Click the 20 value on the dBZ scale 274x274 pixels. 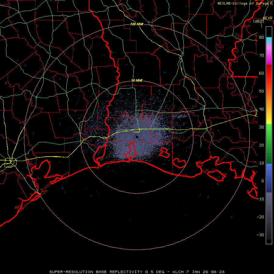262,145
